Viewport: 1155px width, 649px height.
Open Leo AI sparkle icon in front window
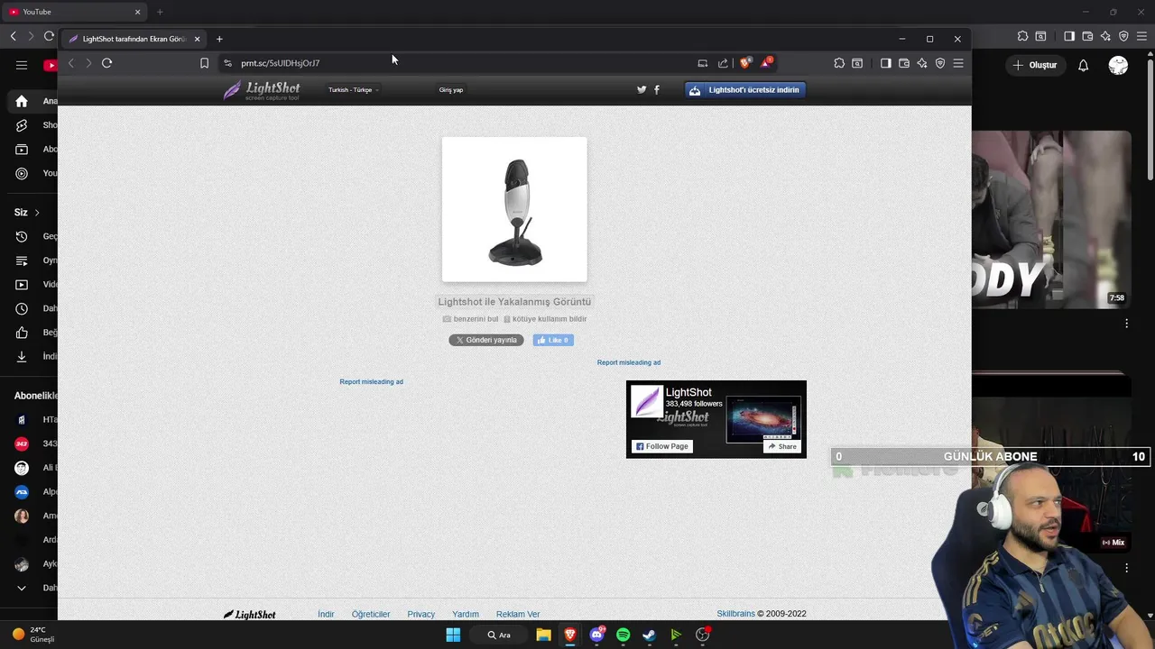pos(921,63)
